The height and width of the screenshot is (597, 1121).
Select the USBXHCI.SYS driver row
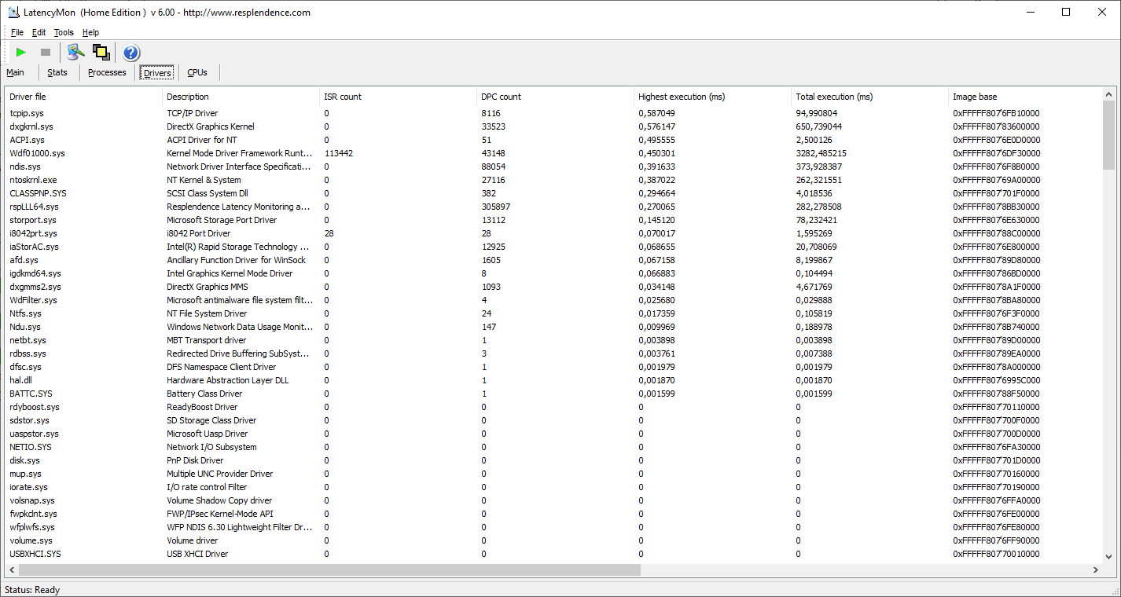pyautogui.click(x=554, y=554)
